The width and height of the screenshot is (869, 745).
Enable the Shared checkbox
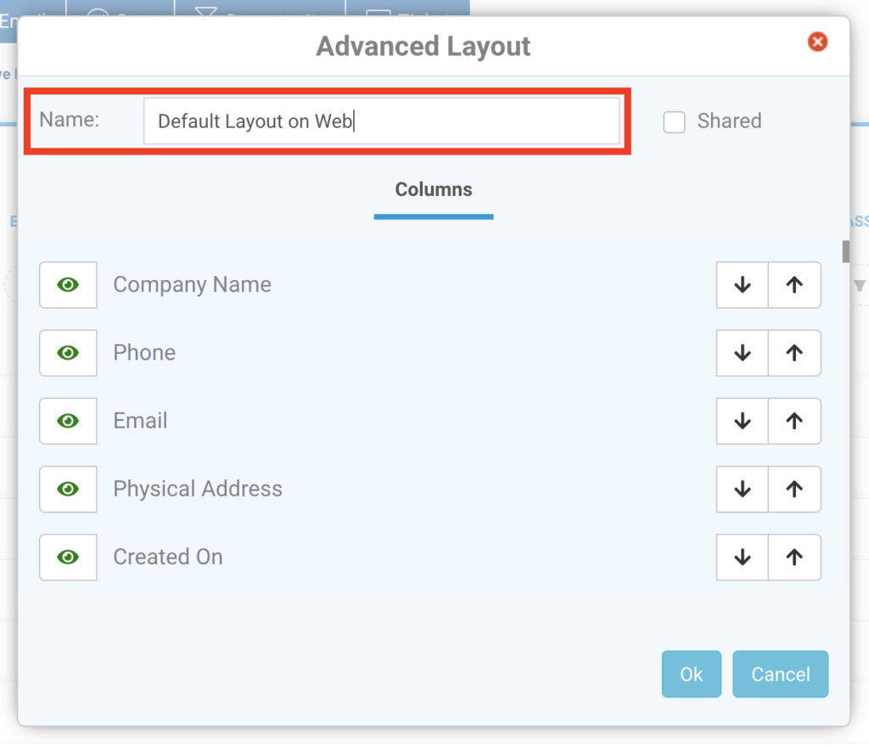[x=674, y=121]
